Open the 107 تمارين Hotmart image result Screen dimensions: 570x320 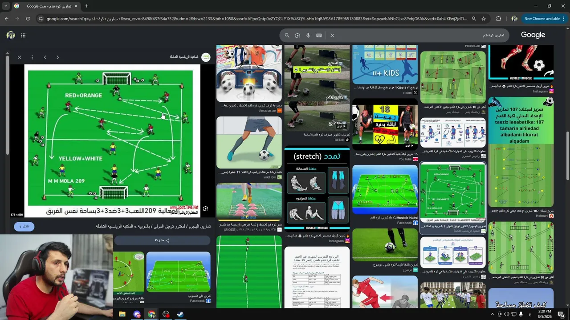tap(521, 152)
